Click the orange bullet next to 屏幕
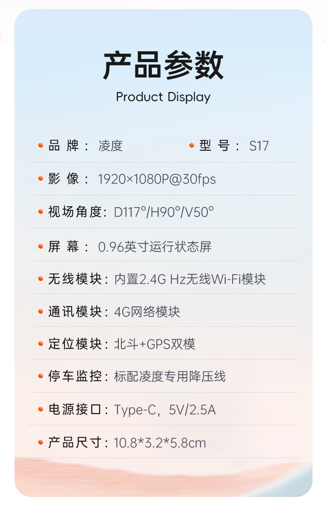This screenshot has height=521, width=327. (x=41, y=246)
